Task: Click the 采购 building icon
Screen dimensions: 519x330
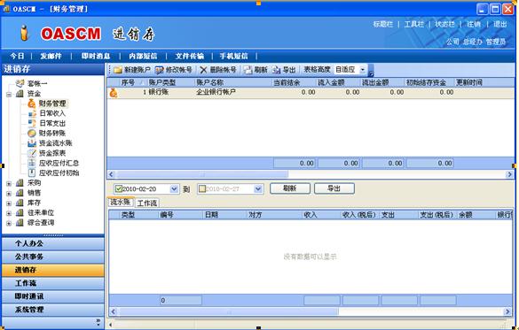Action: pos(20,183)
